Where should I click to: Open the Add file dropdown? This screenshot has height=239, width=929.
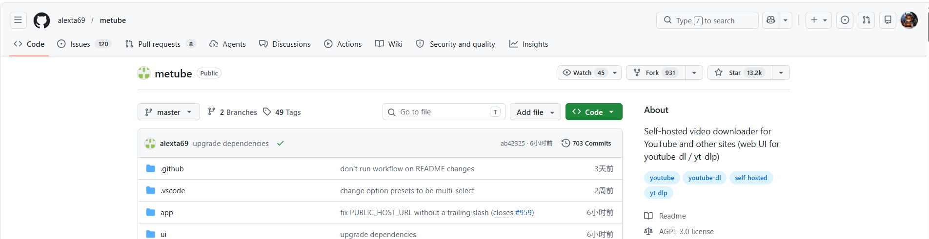[x=535, y=112]
